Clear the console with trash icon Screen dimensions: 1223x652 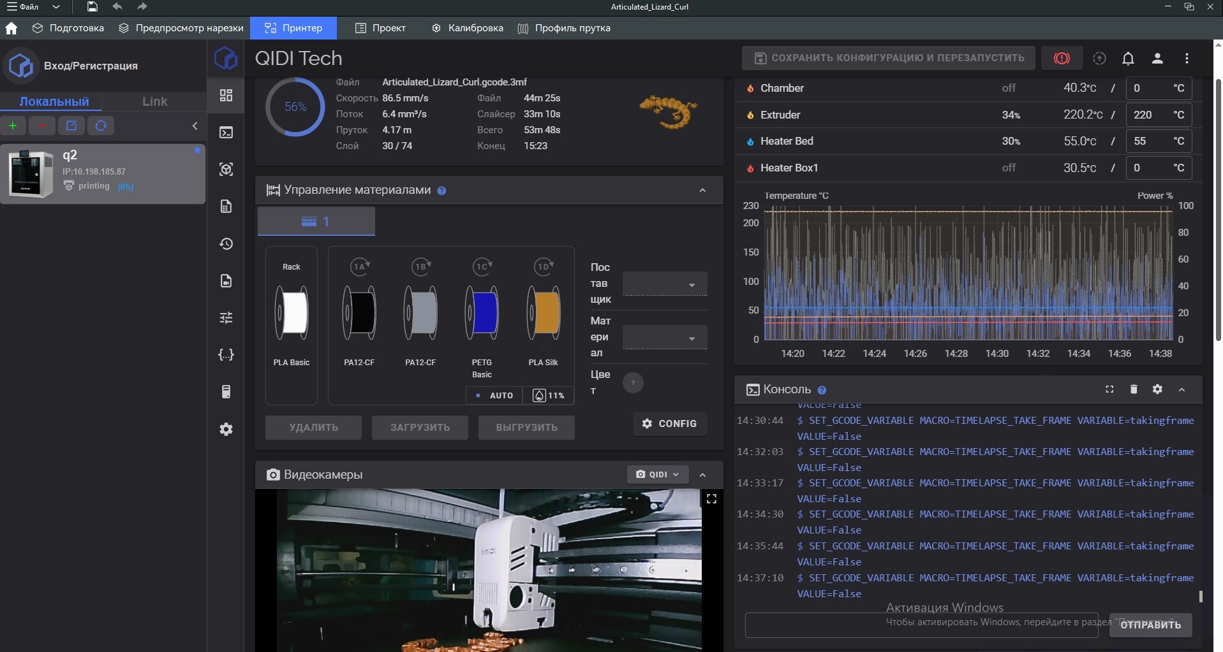1134,389
